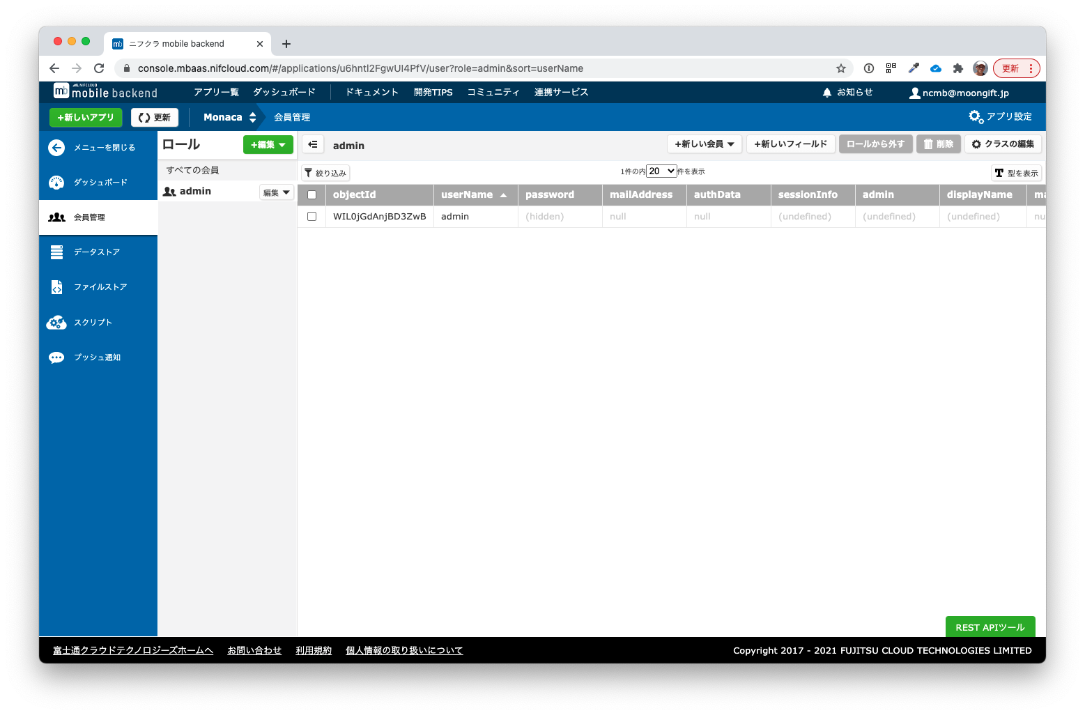Open notifications via the bell icon

[827, 92]
